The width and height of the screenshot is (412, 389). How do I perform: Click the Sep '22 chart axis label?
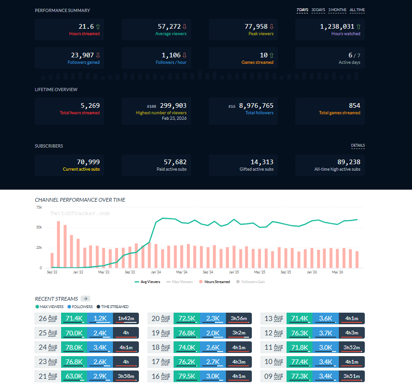(x=52, y=272)
